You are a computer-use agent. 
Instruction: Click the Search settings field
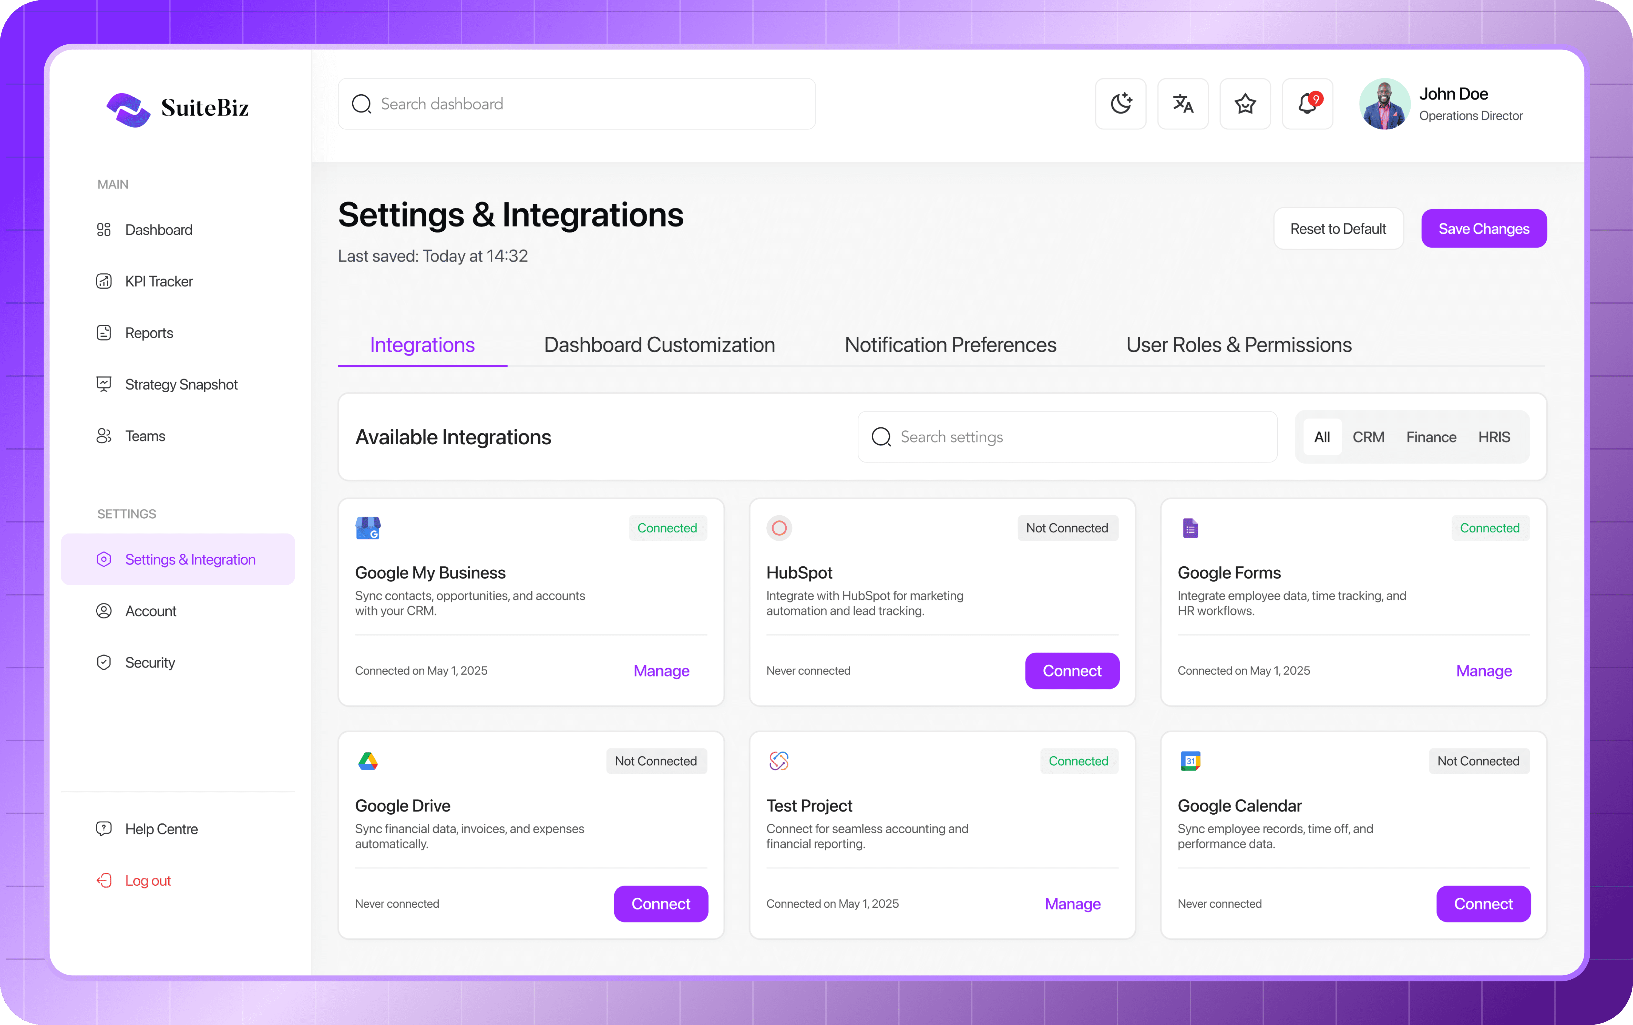tap(1078, 437)
